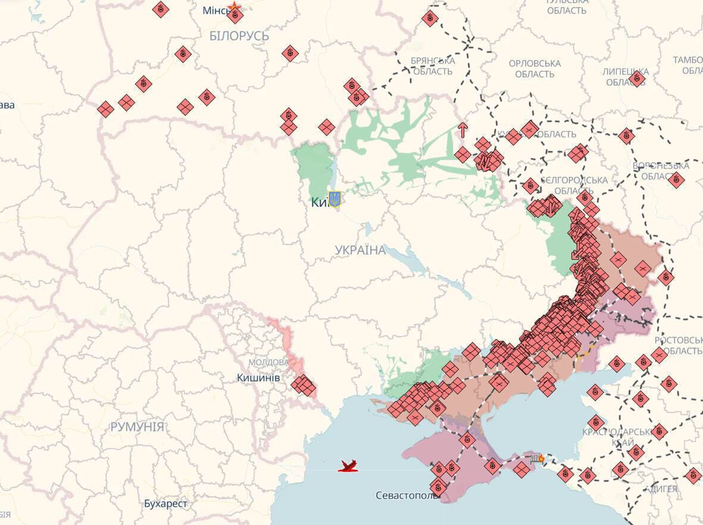Click the sunken warship icon in the Black Sea
Image resolution: width=703 pixels, height=525 pixels.
pyautogui.click(x=348, y=465)
